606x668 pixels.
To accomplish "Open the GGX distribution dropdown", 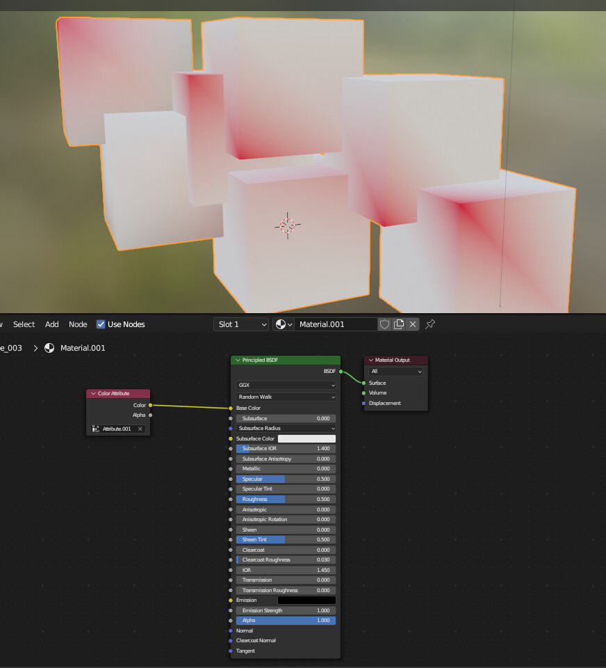I will 285,385.
